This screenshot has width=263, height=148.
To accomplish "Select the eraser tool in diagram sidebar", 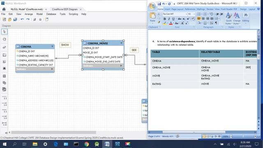I will [4, 47].
